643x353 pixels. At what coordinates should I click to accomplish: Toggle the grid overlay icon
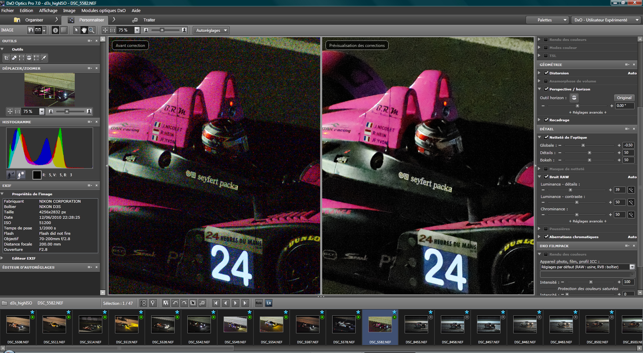point(63,30)
